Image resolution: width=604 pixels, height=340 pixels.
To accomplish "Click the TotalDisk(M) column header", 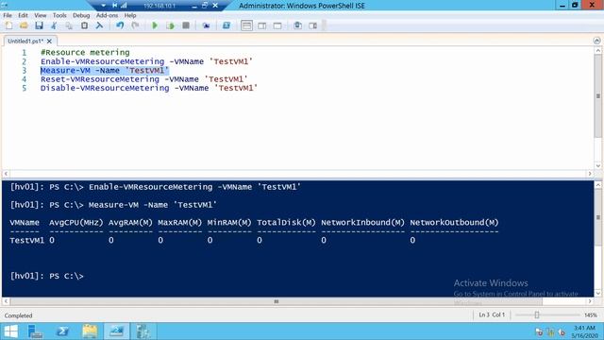I will [x=286, y=223].
